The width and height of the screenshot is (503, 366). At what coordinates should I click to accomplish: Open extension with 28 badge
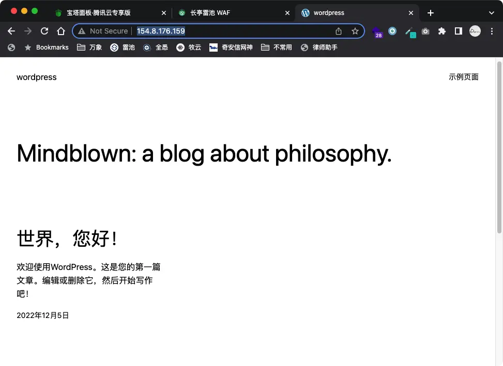(377, 32)
